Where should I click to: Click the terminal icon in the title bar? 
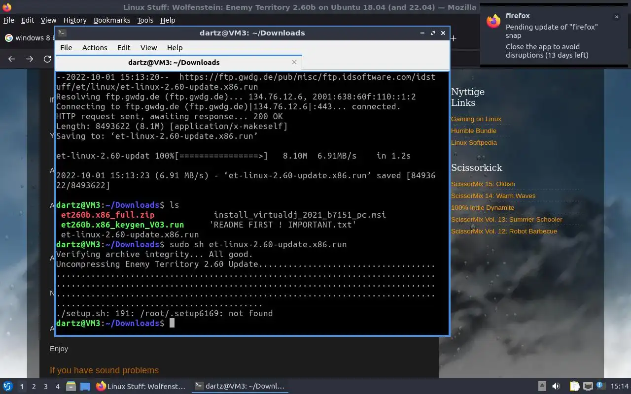62,33
